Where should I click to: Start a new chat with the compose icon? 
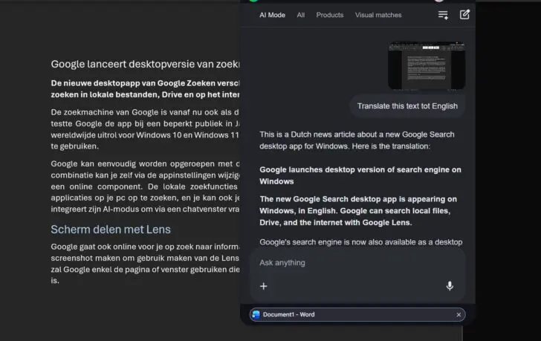click(464, 15)
